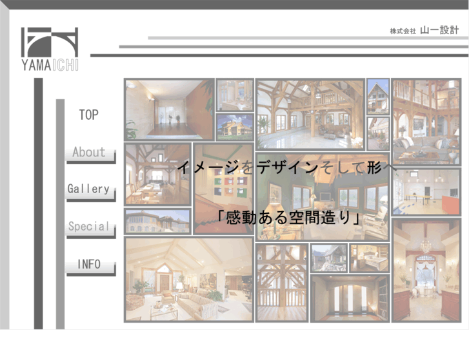Image resolution: width=469 pixels, height=351 pixels.
Task: Click the white room with orange counter photo
Action: point(426,192)
